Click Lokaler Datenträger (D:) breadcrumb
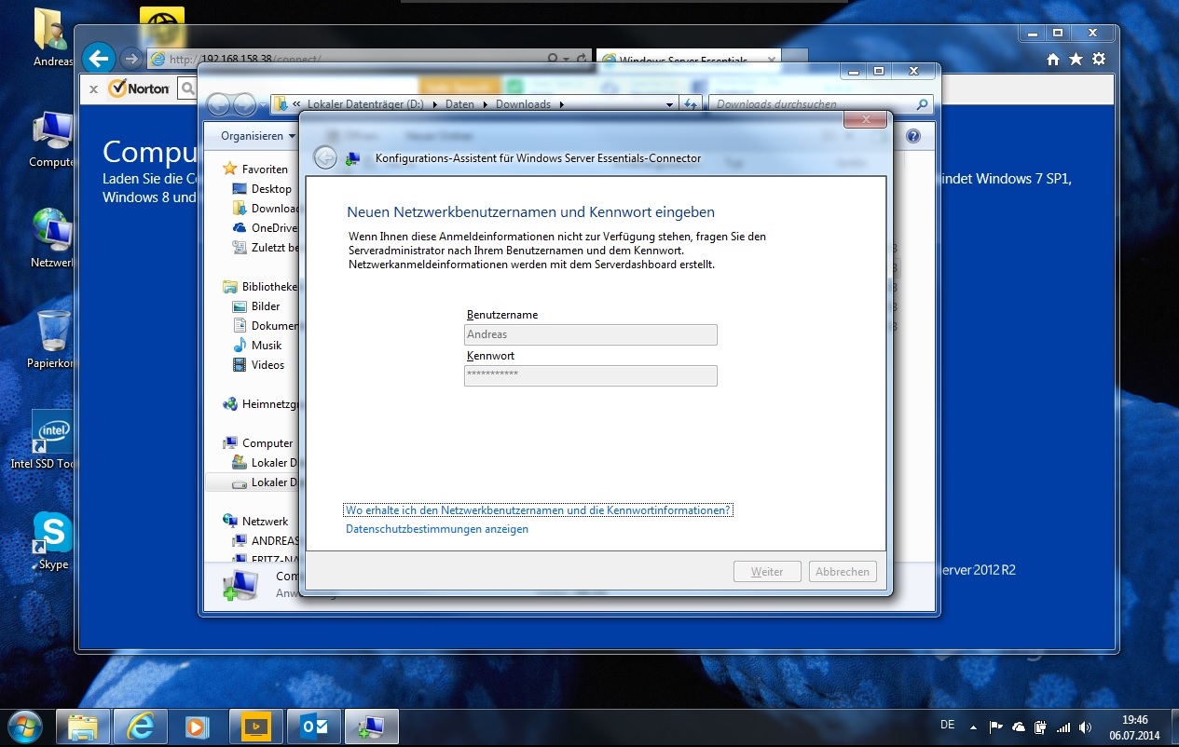The image size is (1179, 747). [x=364, y=104]
